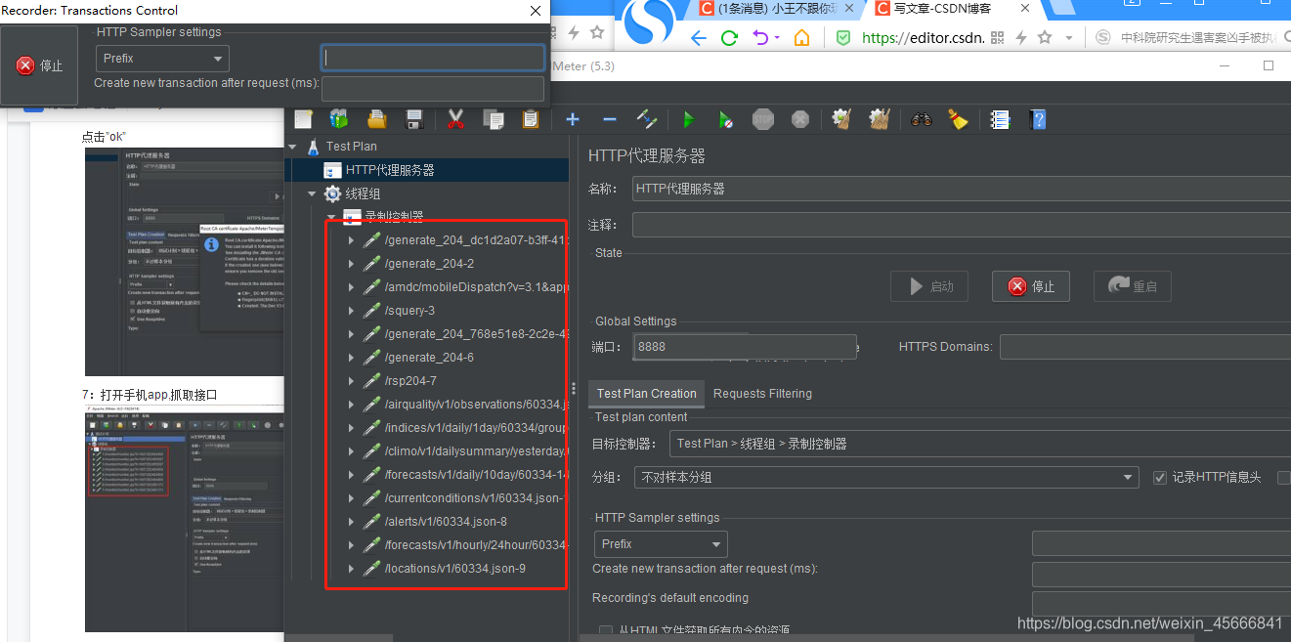Screen dimensions: 1291x642
Task: Open the Function Helper dialog icon
Action: [1000, 119]
